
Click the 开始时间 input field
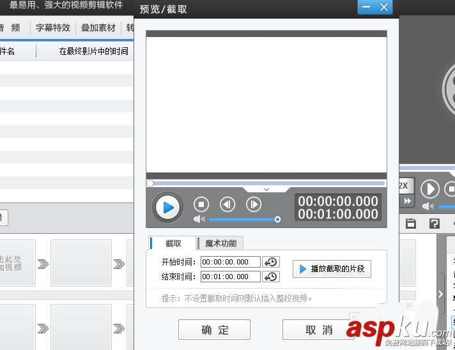tap(231, 262)
